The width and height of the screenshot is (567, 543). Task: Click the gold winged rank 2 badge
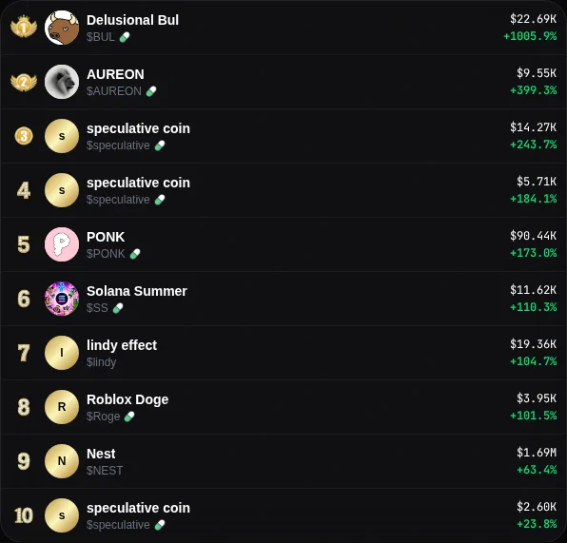pos(24,82)
